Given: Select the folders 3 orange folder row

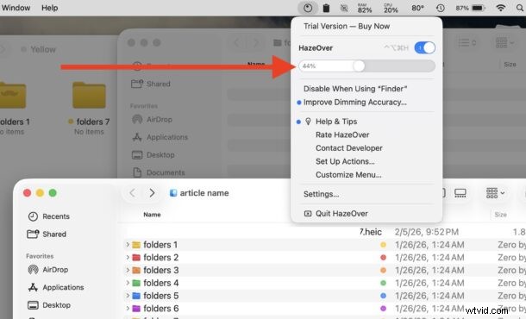Looking at the screenshot, I should click(x=325, y=270).
